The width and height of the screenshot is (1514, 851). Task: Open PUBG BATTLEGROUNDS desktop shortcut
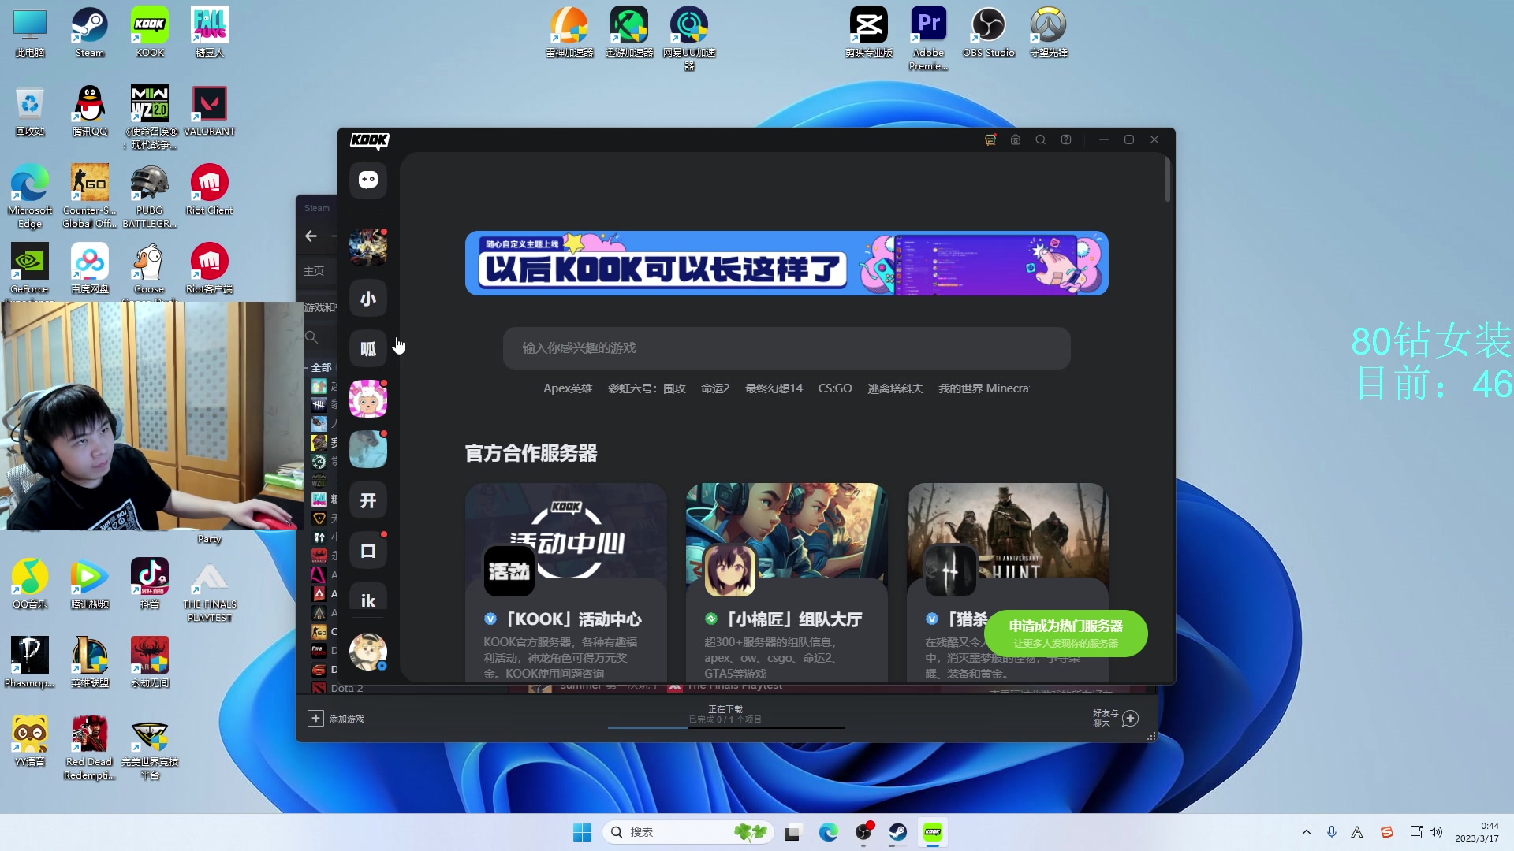150,196
